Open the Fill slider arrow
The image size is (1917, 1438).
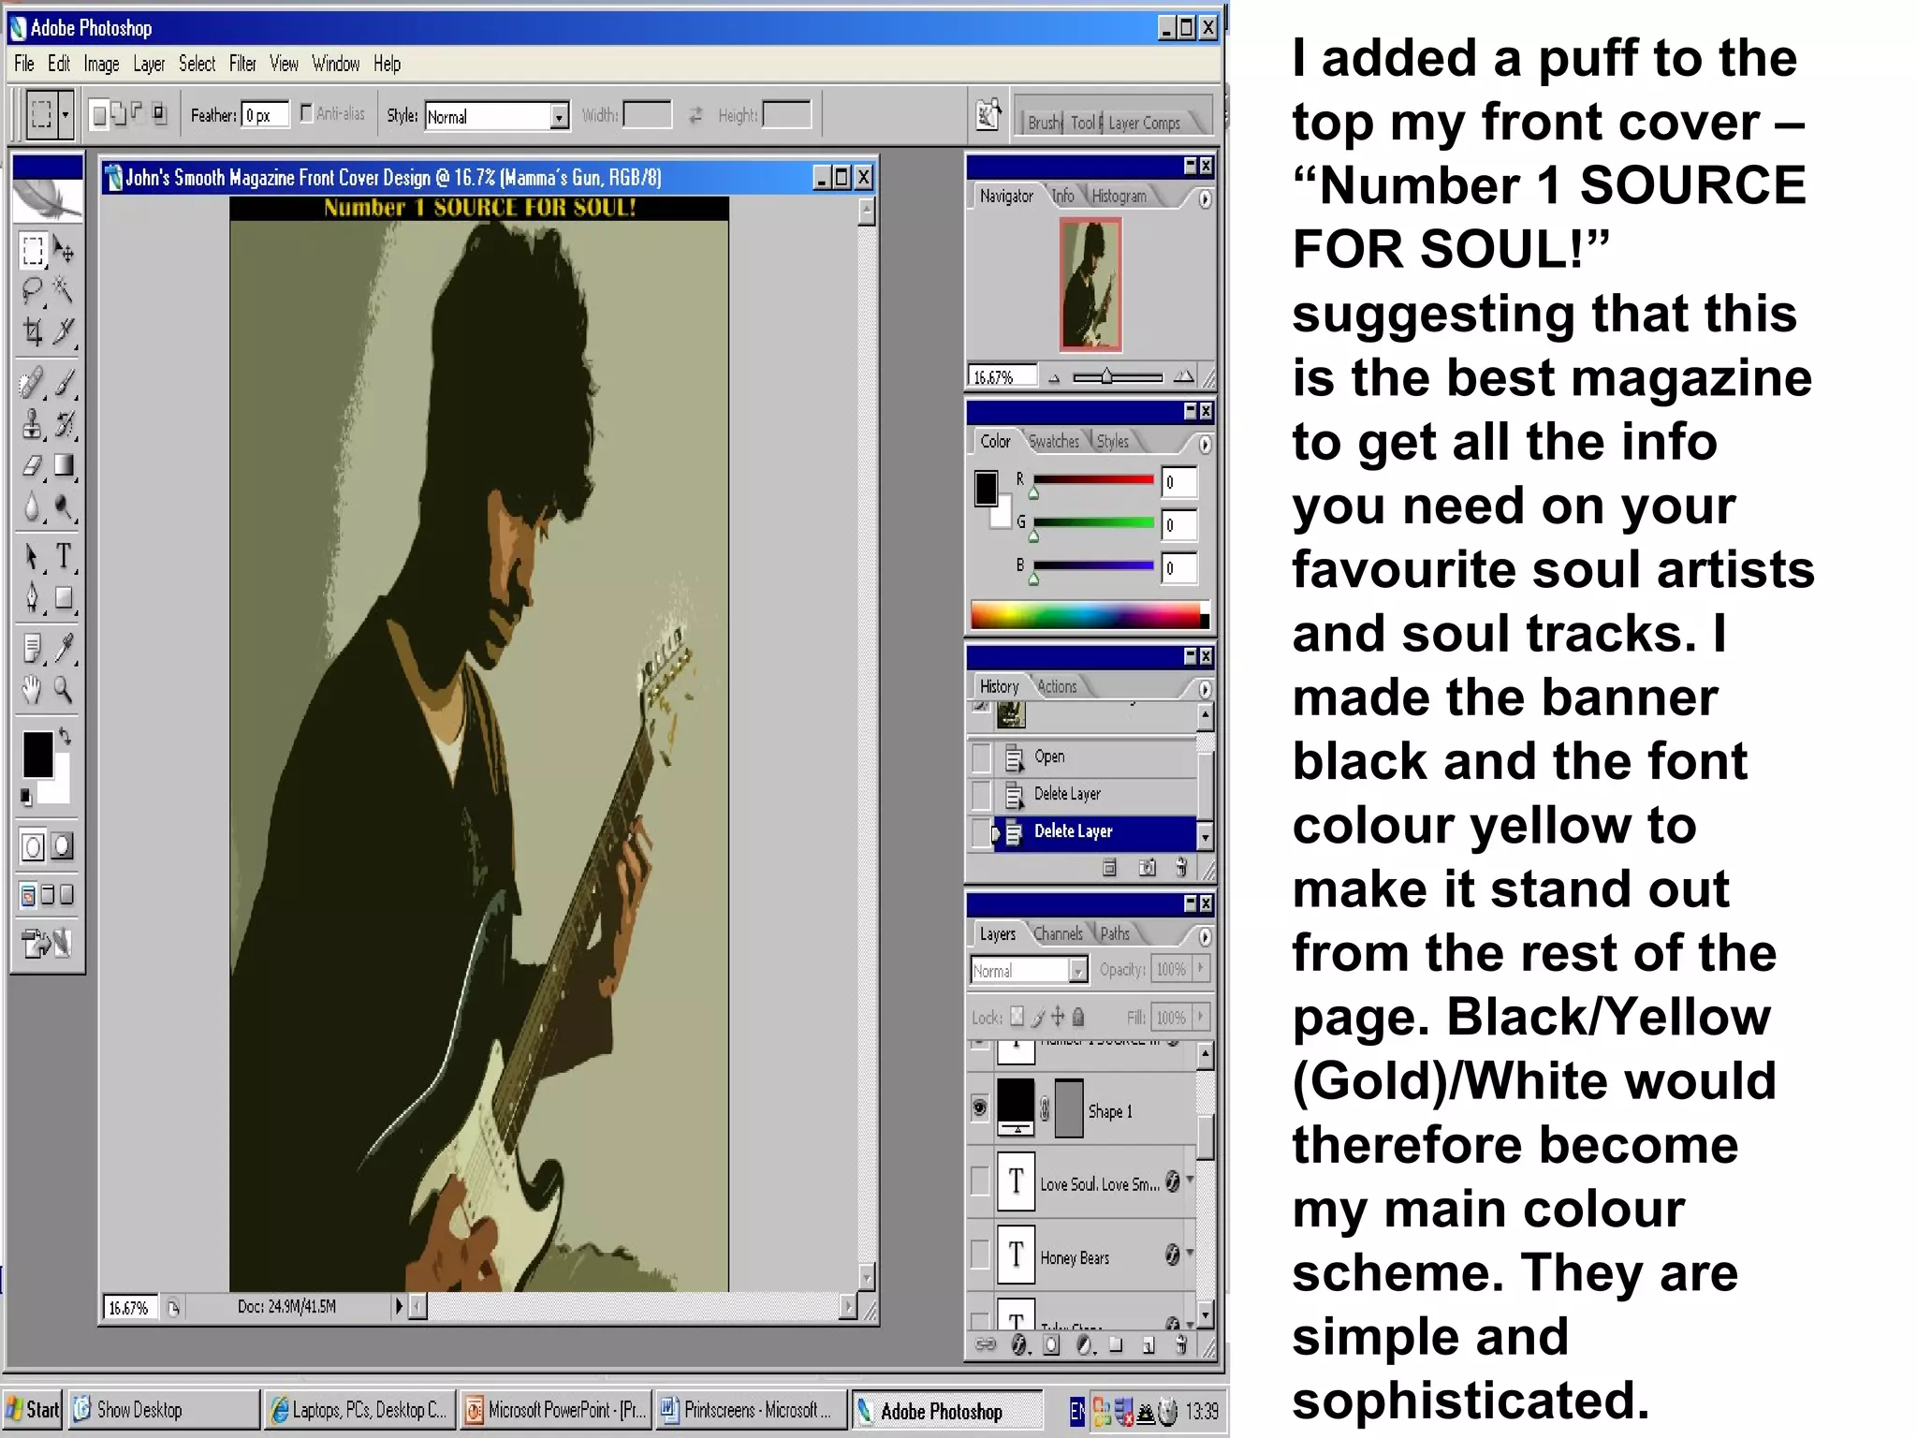click(1201, 1016)
